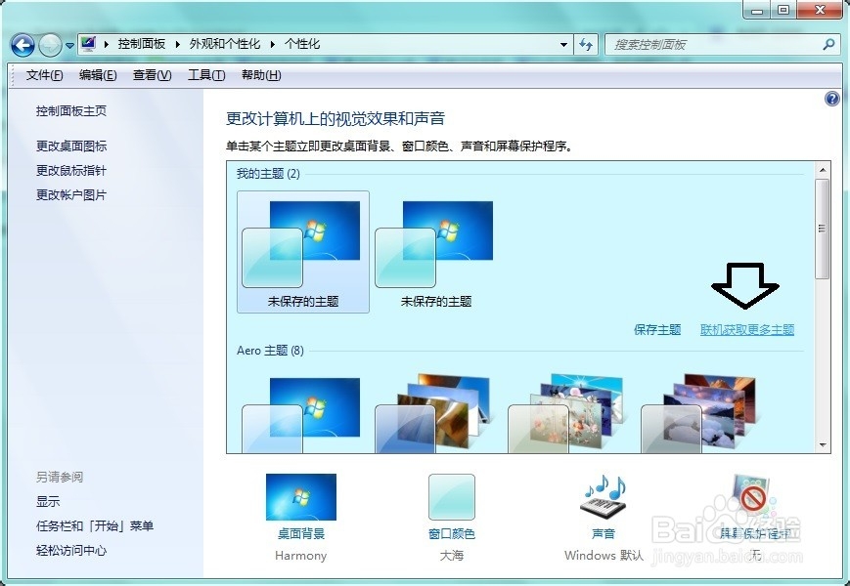Click the 保存主题 link
The width and height of the screenshot is (850, 586).
(658, 330)
